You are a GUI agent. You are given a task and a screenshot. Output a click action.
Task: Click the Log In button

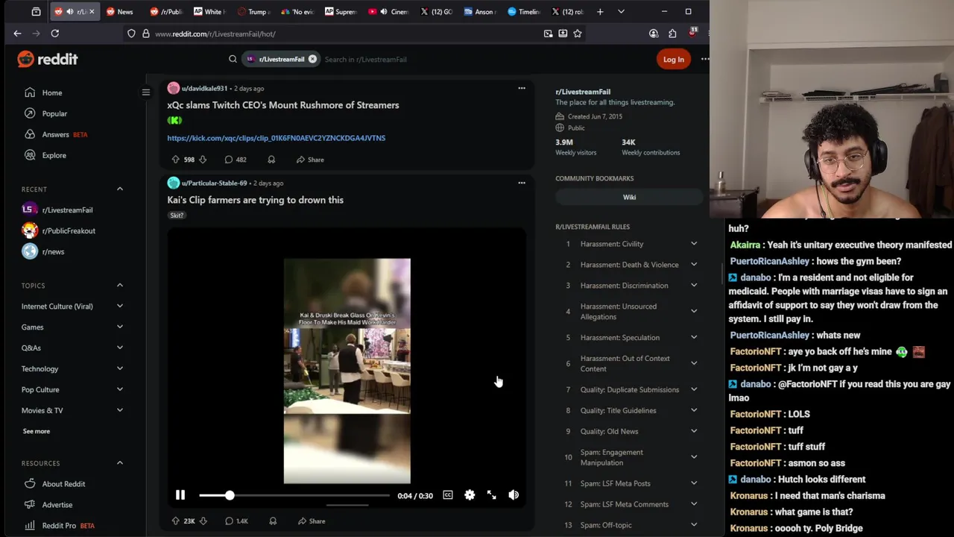[x=673, y=60]
